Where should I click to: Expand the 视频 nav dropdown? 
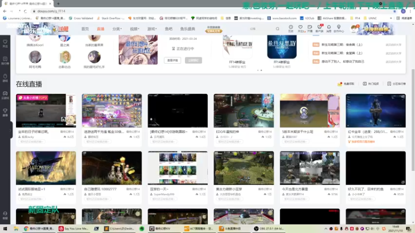(x=134, y=29)
